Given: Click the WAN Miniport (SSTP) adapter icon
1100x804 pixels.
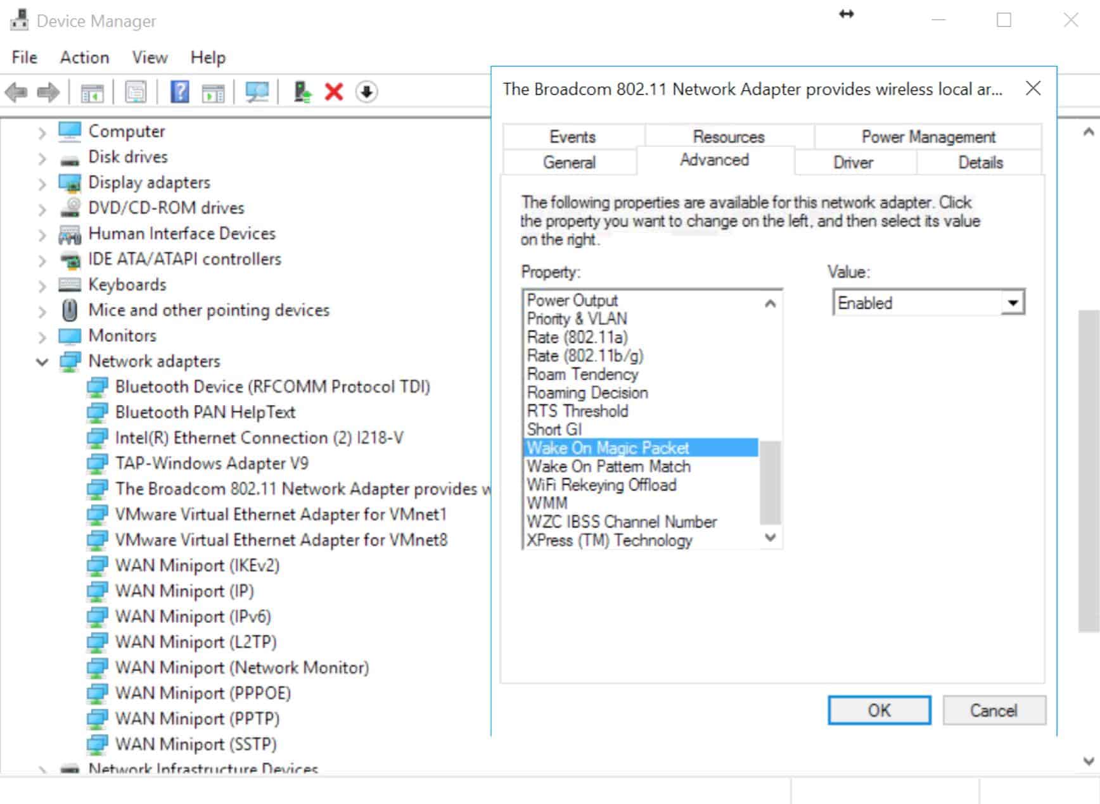Looking at the screenshot, I should (x=97, y=744).
